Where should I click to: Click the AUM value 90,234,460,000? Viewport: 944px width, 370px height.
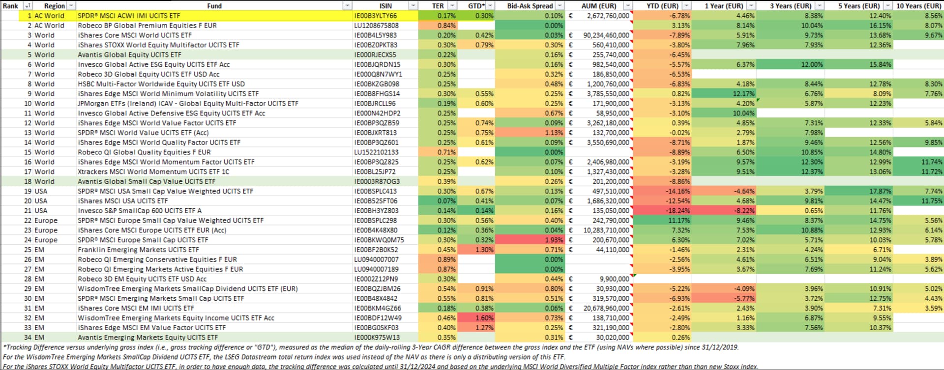[599, 35]
